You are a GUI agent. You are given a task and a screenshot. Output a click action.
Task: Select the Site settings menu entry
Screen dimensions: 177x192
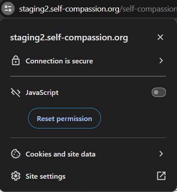tap(88, 176)
